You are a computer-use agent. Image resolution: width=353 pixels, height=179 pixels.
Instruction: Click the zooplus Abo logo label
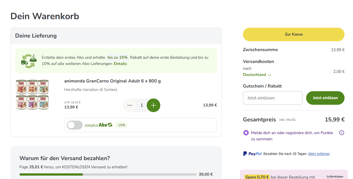98,125
